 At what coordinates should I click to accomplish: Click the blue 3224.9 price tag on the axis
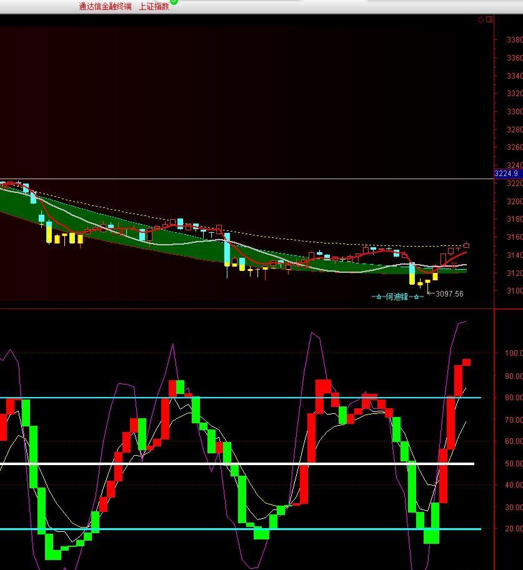coord(509,174)
